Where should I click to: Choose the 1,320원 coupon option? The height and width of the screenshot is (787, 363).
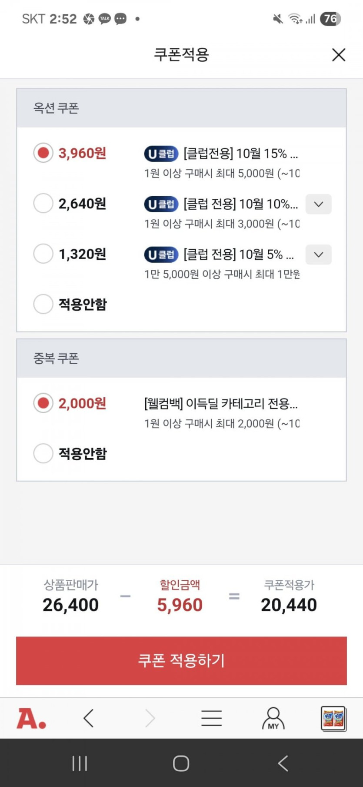43,254
